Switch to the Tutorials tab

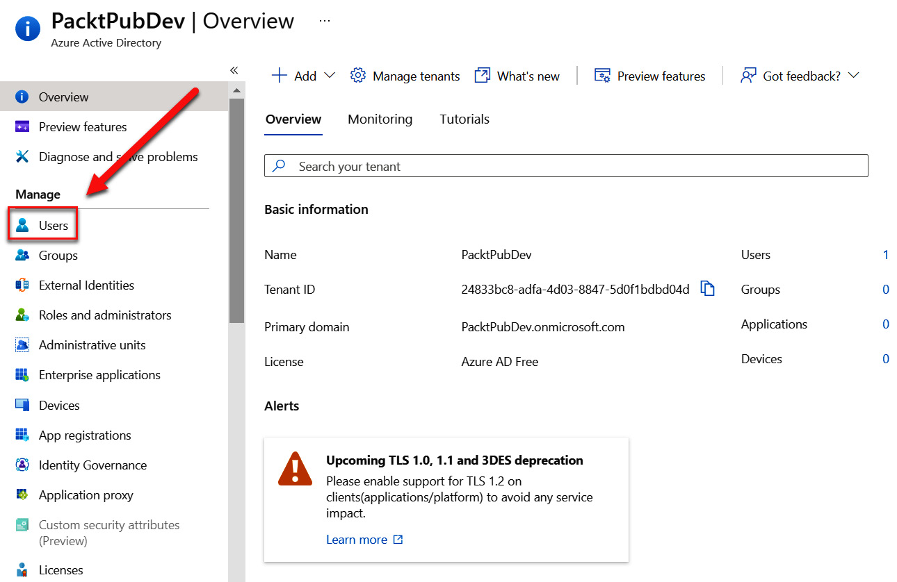click(464, 119)
